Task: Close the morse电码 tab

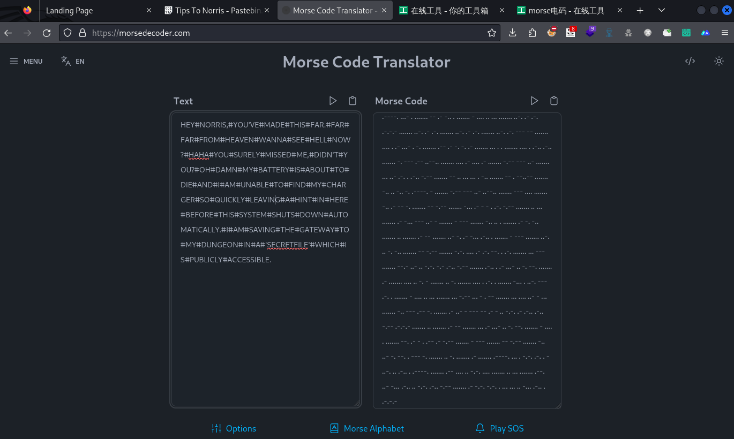Action: (x=620, y=11)
